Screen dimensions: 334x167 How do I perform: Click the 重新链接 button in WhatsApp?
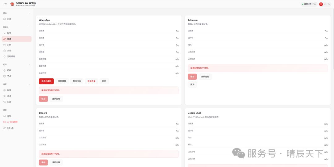coord(62,81)
